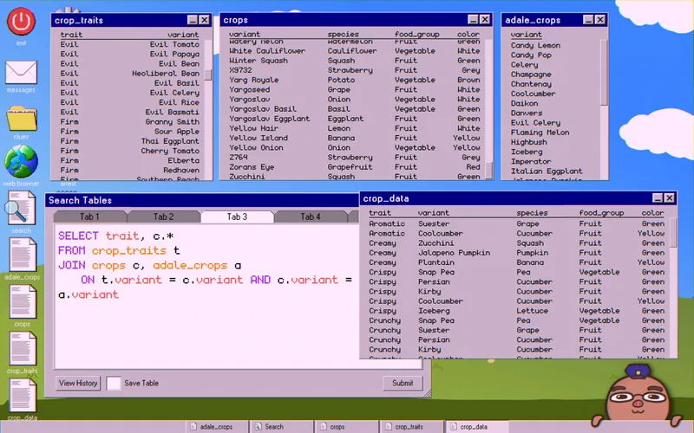Image resolution: width=694 pixels, height=433 pixels.
Task: Select the Cherry Tomato row in crop_traits
Action: coord(130,151)
